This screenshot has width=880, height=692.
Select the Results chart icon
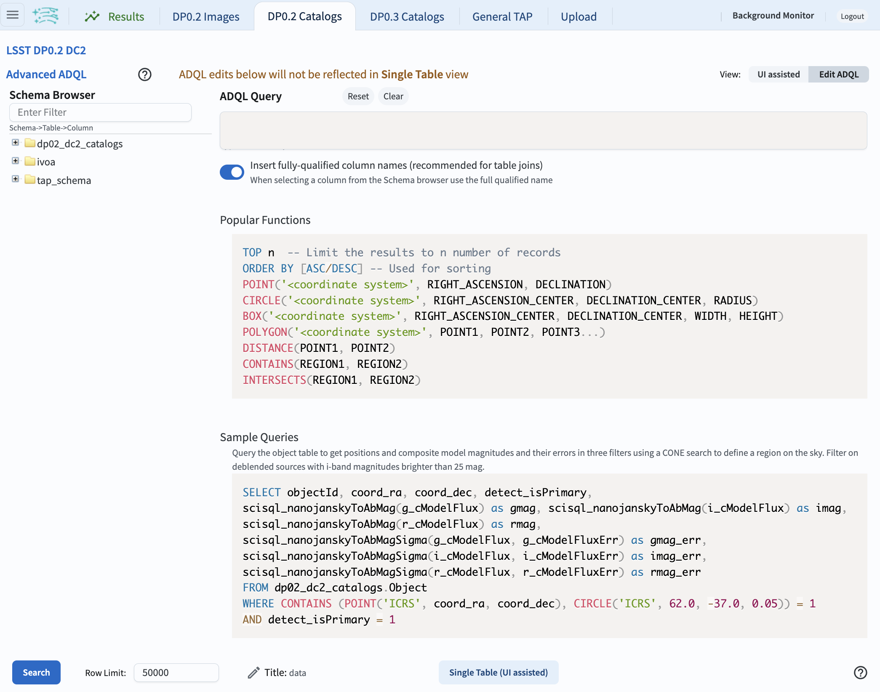tap(93, 16)
